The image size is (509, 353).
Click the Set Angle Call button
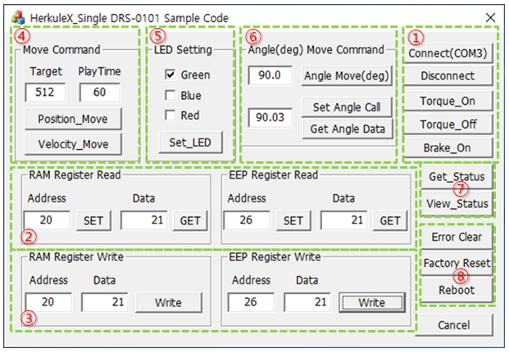pos(347,107)
